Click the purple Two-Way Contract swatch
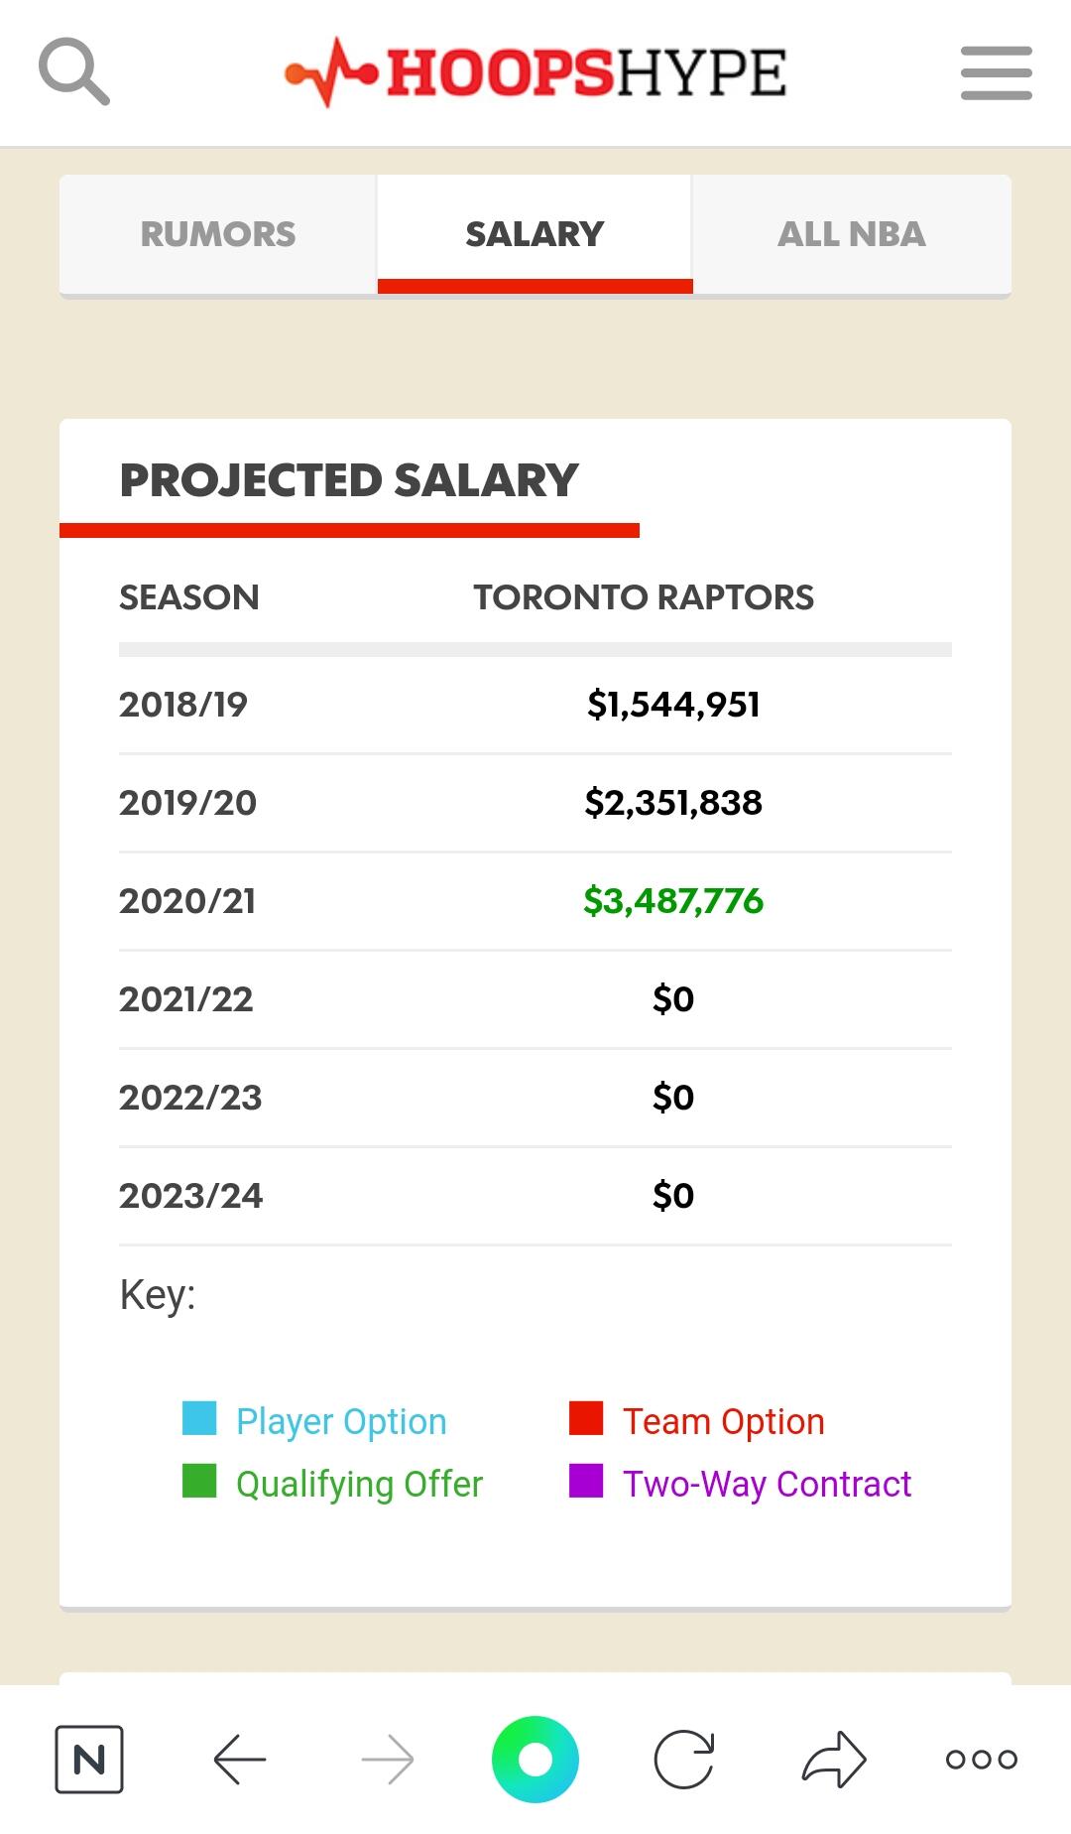Viewport: 1071px width, 1834px height. 586,1481
